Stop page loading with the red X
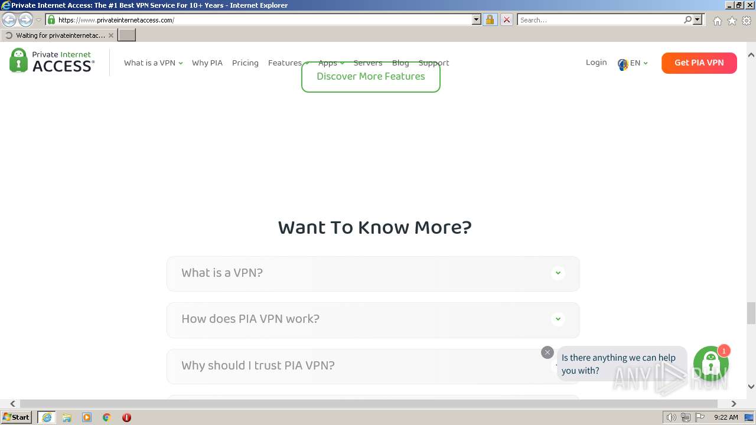 point(506,19)
